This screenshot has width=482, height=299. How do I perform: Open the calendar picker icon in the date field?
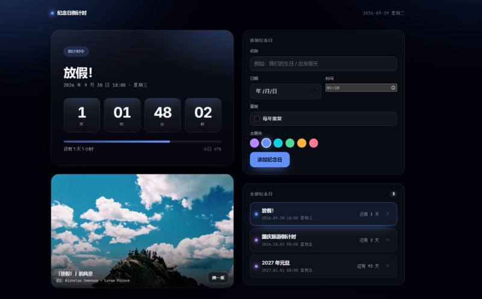(x=314, y=91)
